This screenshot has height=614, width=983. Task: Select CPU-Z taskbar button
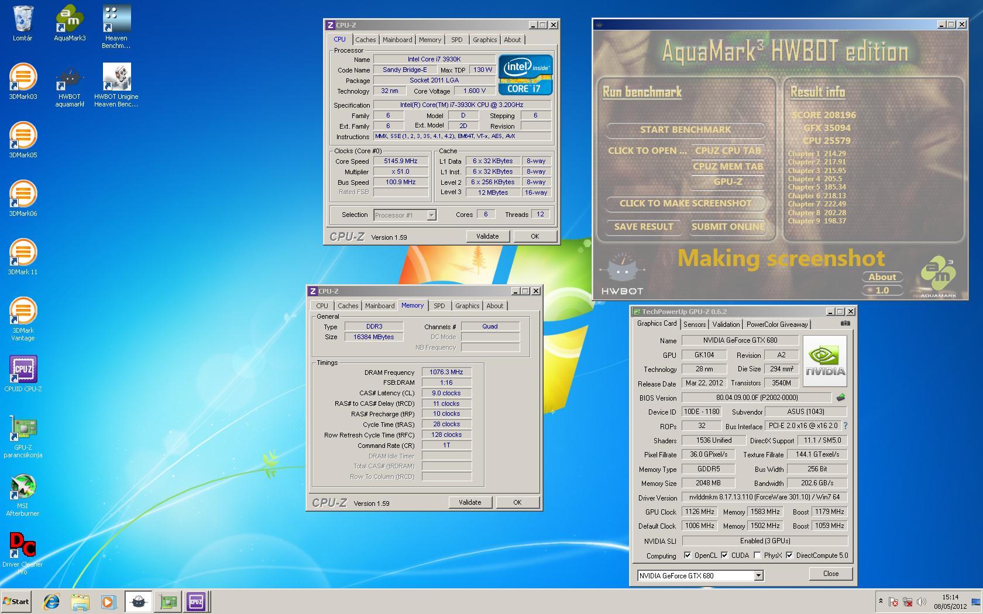(x=196, y=601)
